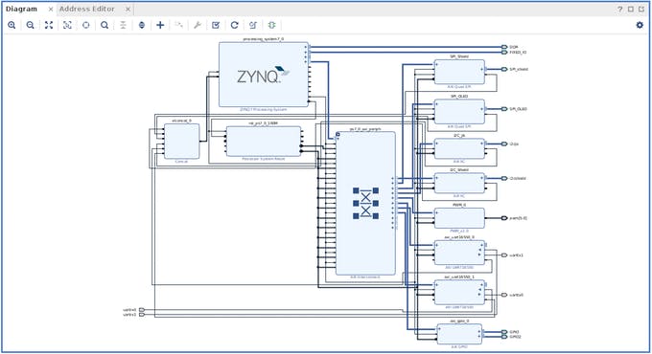
Task: Open the diagram settings gear
Action: click(x=640, y=25)
